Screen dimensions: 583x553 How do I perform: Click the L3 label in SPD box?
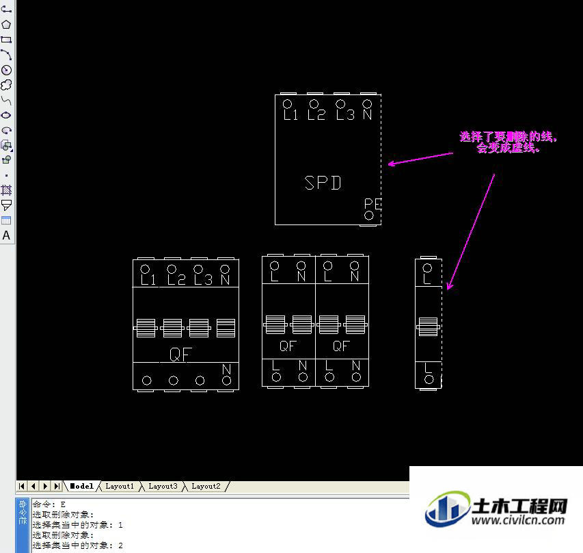pyautogui.click(x=345, y=115)
